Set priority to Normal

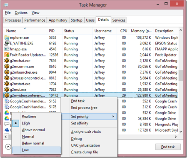tap(28, 137)
